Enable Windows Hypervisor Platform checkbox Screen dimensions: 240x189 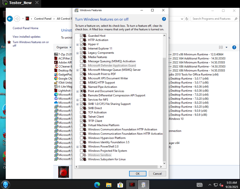click(x=81, y=138)
